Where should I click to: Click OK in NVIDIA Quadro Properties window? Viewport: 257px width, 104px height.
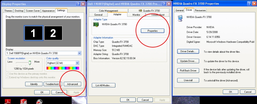(x=230, y=92)
